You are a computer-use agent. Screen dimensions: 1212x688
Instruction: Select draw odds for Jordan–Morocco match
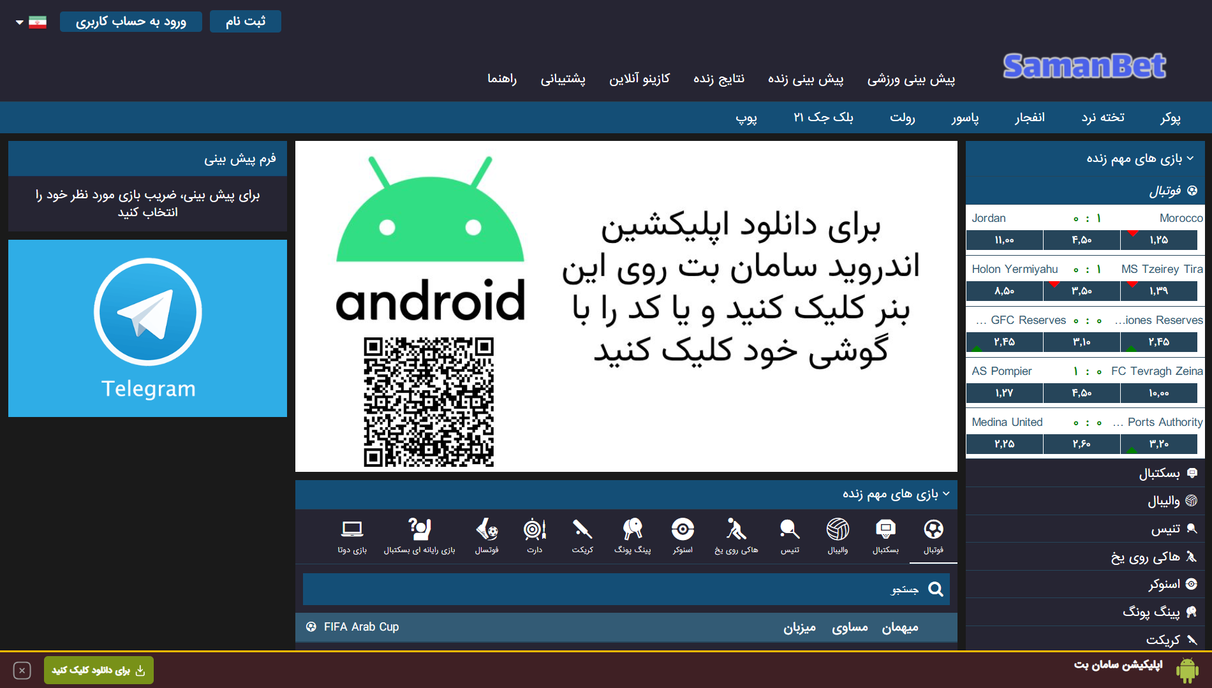(1082, 240)
